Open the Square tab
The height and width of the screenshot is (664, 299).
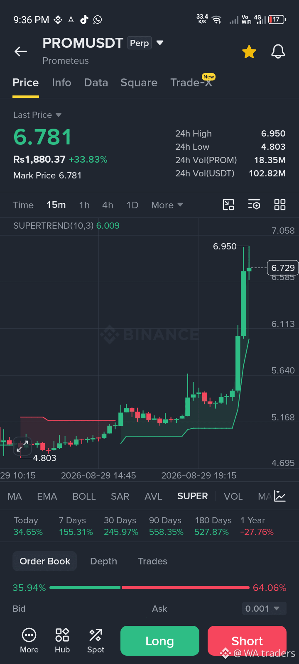point(139,83)
